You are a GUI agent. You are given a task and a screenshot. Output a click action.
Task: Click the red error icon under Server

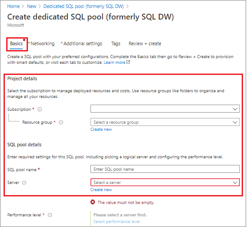pyautogui.click(x=93, y=202)
